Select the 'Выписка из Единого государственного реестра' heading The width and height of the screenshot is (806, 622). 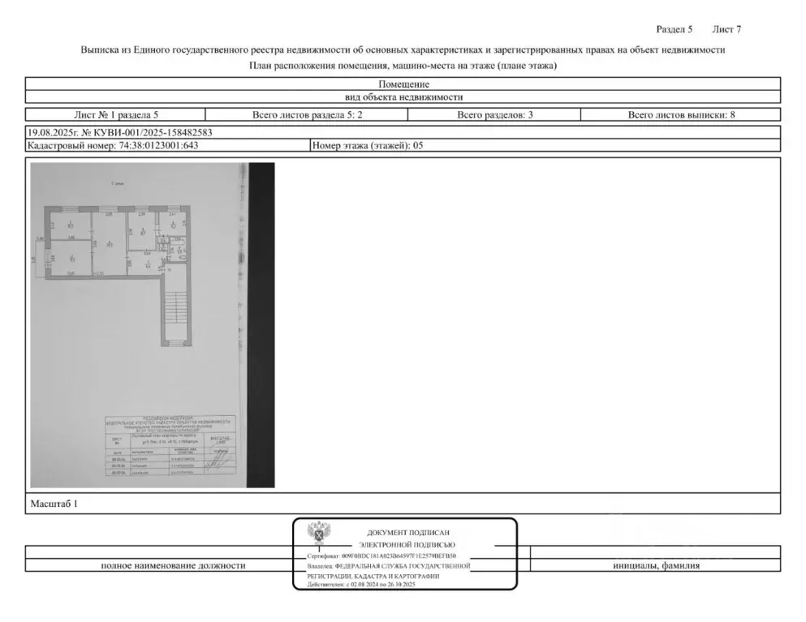(403, 49)
